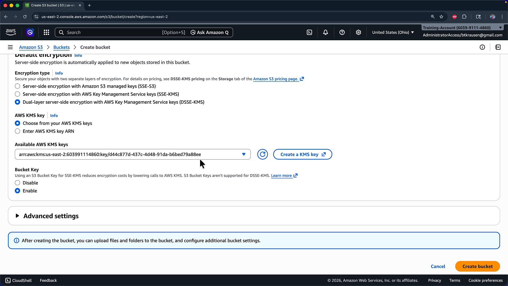Open the info panel icon
Screen dimensions: 508x286
pyautogui.click(x=482, y=47)
